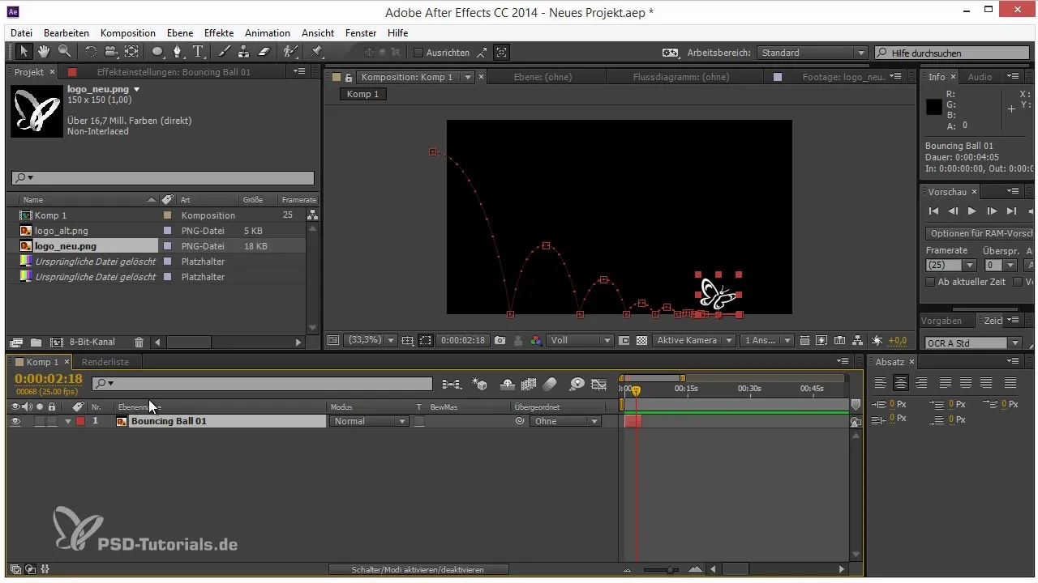Click left text alignment in Absatz panel
The image size is (1038, 583).
pyautogui.click(x=880, y=382)
